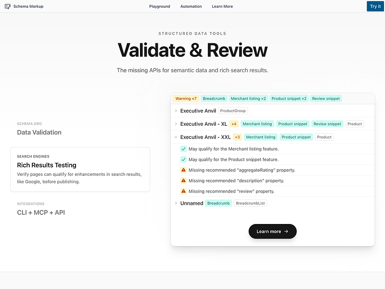Expand the Unnamed breadcrumb row
Viewport: 385px width, 289px height.
coord(272,203)
